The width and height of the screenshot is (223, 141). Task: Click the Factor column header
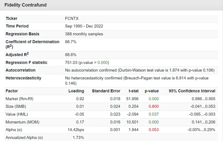pyautogui.click(x=12, y=91)
